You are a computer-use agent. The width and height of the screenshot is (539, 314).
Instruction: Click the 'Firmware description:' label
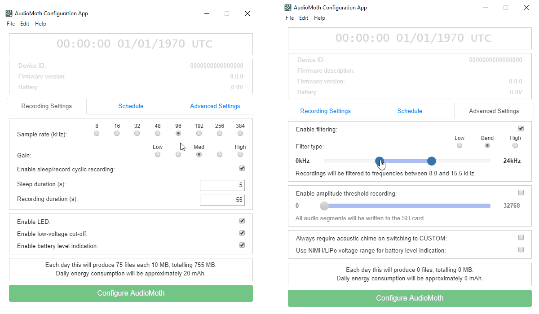click(326, 71)
